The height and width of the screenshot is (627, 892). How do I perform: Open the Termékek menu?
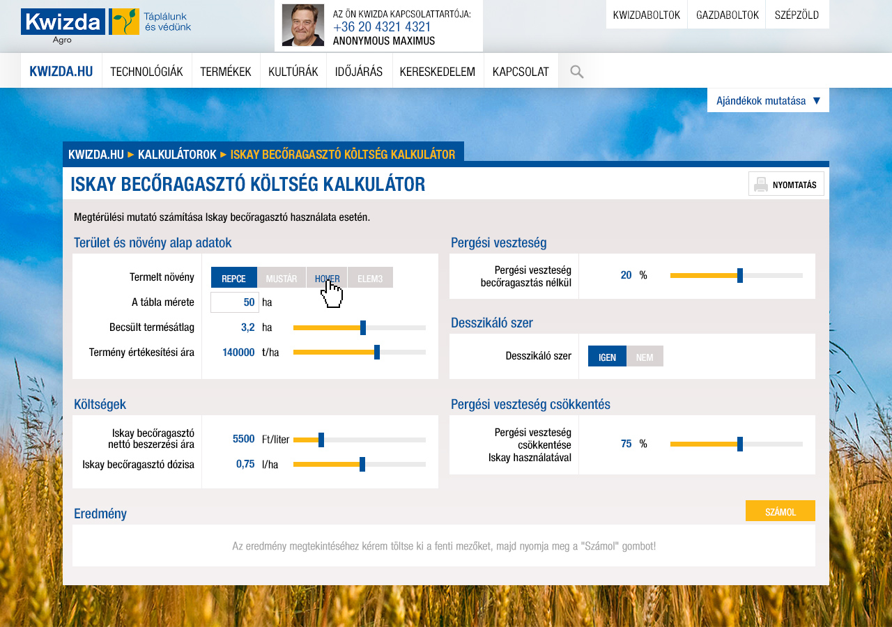(226, 71)
